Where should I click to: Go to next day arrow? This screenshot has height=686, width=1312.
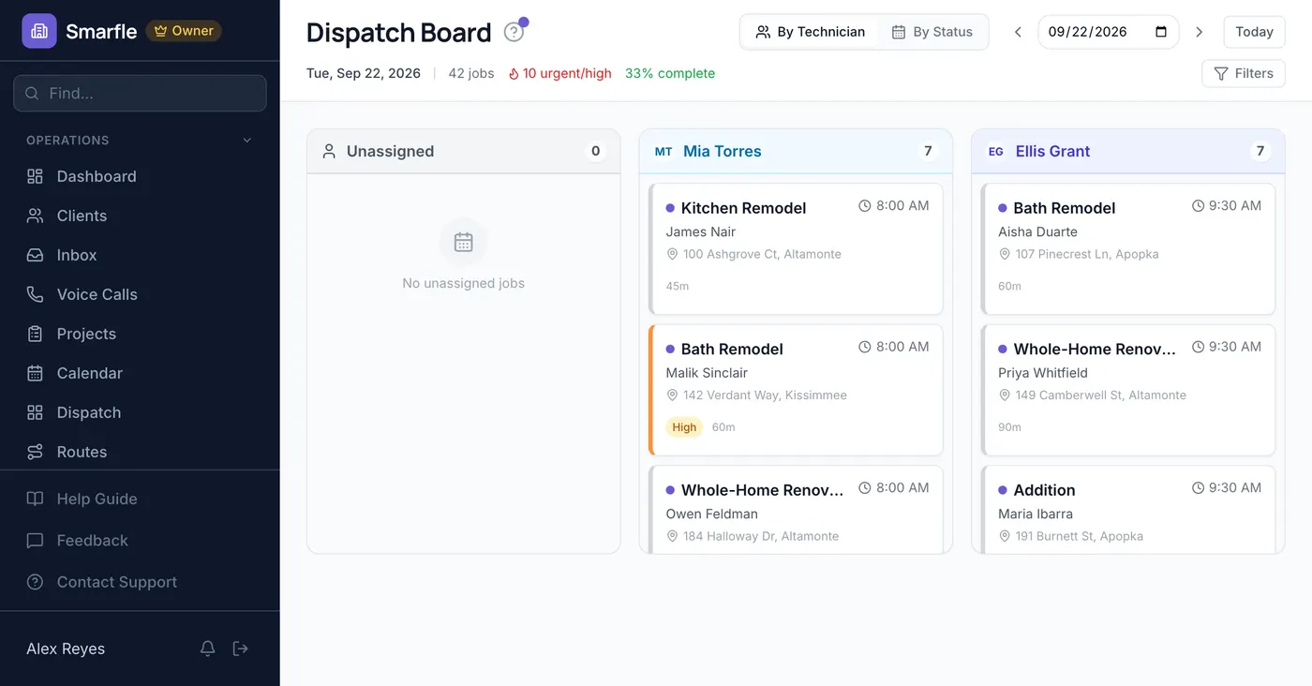point(1199,32)
